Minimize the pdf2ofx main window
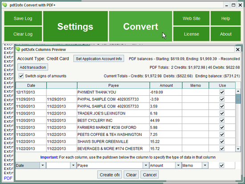The height and width of the screenshot is (184, 245). point(227,5)
